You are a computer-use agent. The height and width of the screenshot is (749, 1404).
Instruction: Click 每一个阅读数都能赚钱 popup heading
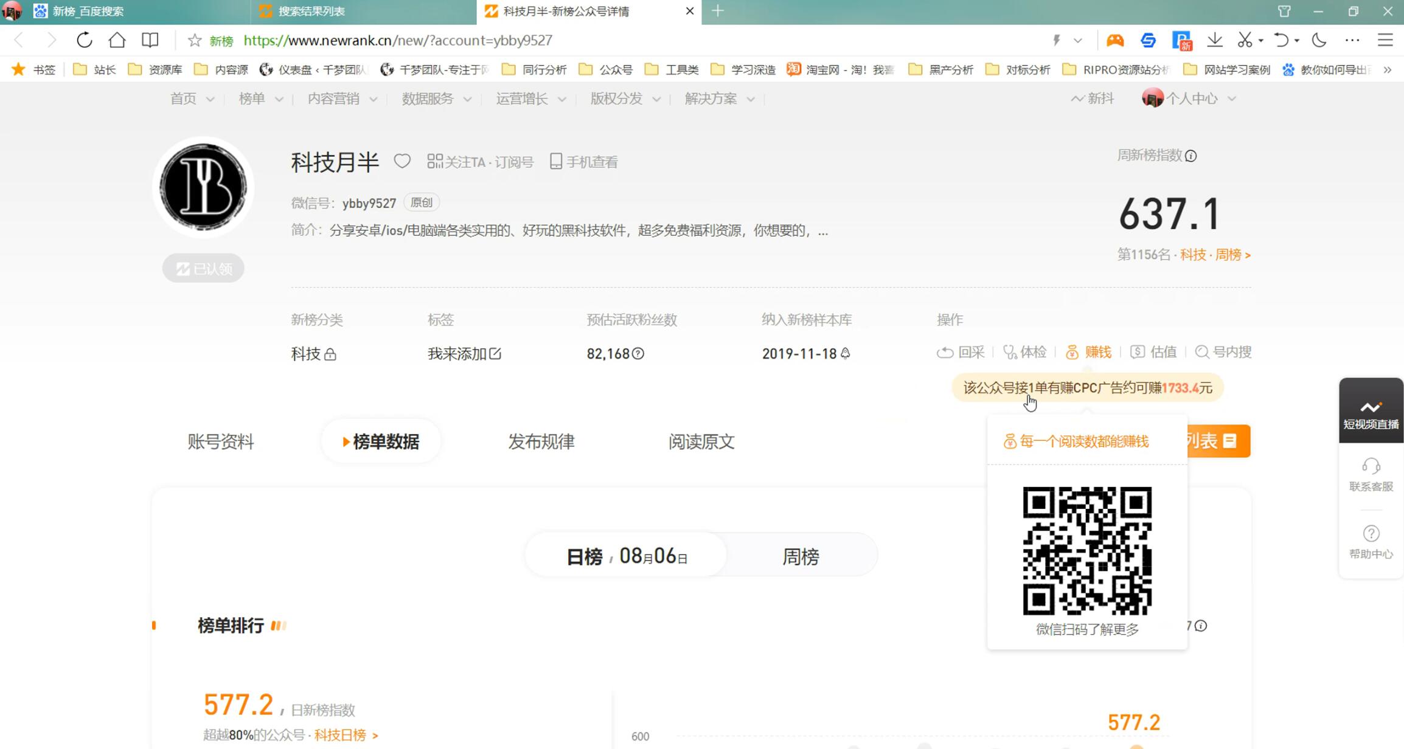(1076, 441)
